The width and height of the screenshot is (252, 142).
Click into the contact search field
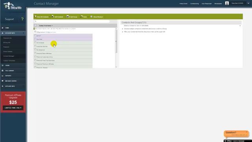(x=72, y=21)
